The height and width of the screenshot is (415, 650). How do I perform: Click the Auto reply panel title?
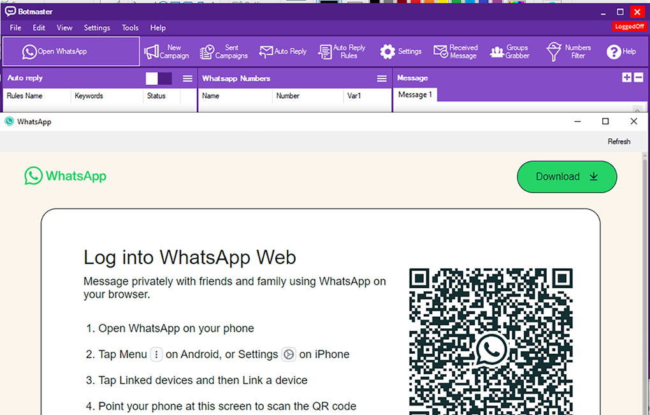pyautogui.click(x=25, y=78)
